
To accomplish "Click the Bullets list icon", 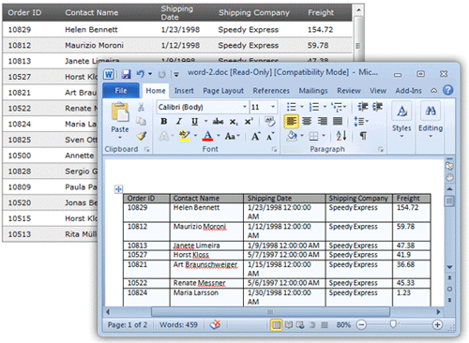I will [x=291, y=107].
